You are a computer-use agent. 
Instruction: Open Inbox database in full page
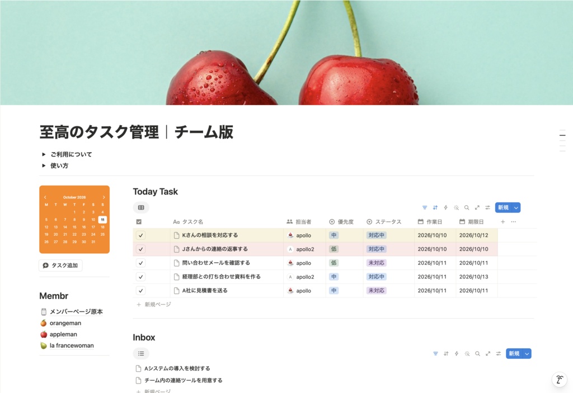488,353
